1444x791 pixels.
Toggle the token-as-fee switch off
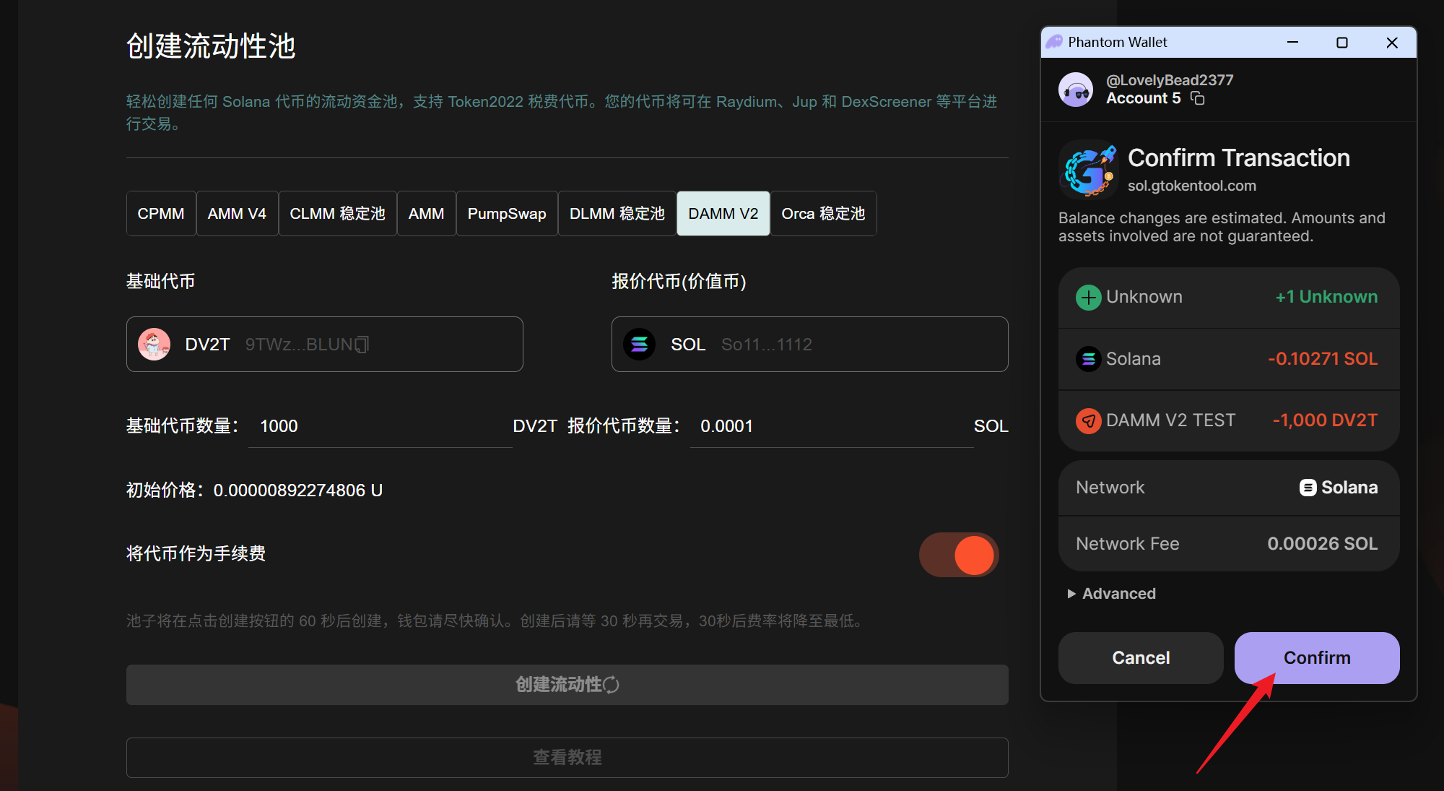click(959, 555)
